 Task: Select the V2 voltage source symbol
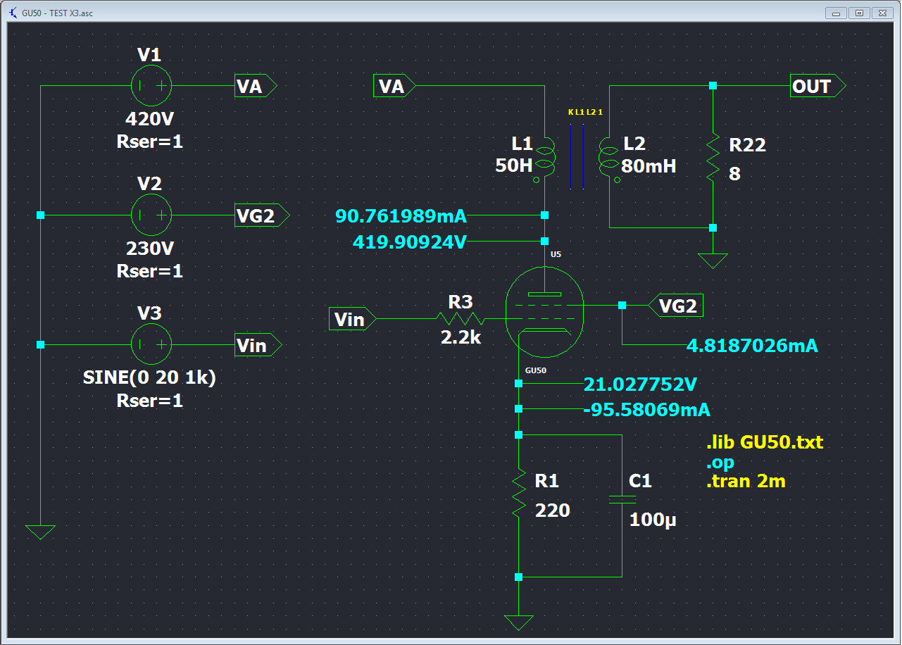[x=151, y=215]
